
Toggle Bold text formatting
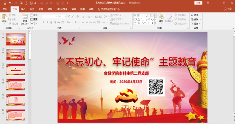pos(43,22)
